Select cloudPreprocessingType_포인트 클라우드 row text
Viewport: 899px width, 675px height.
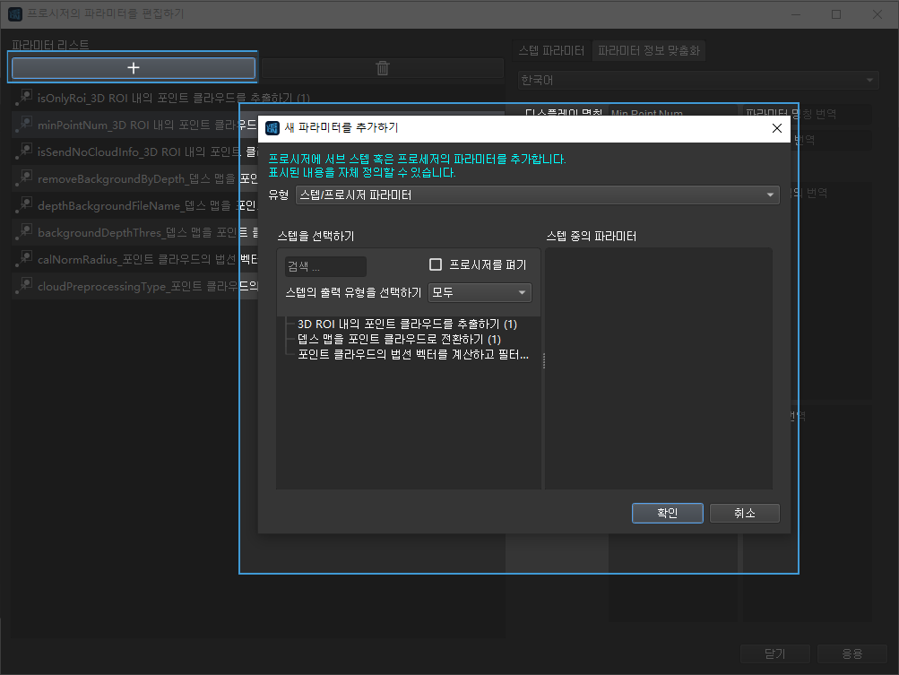[147, 287]
